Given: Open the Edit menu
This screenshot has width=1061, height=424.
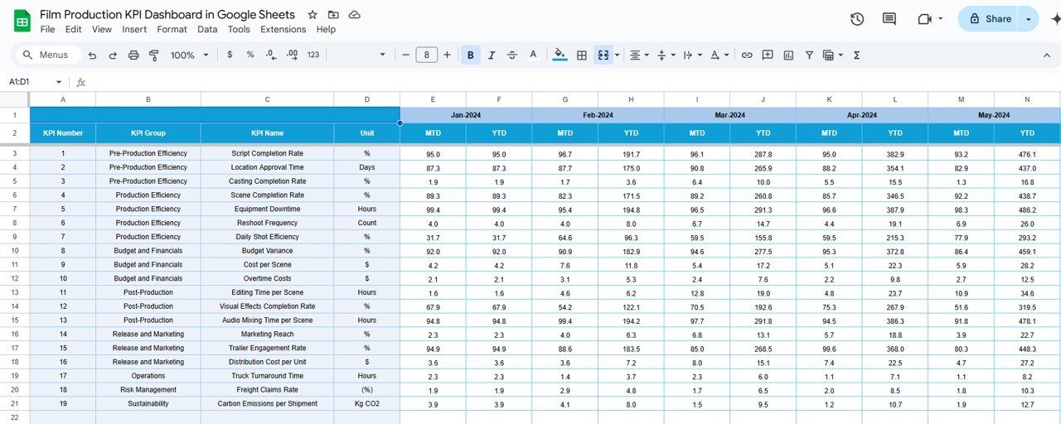Looking at the screenshot, I should point(73,29).
